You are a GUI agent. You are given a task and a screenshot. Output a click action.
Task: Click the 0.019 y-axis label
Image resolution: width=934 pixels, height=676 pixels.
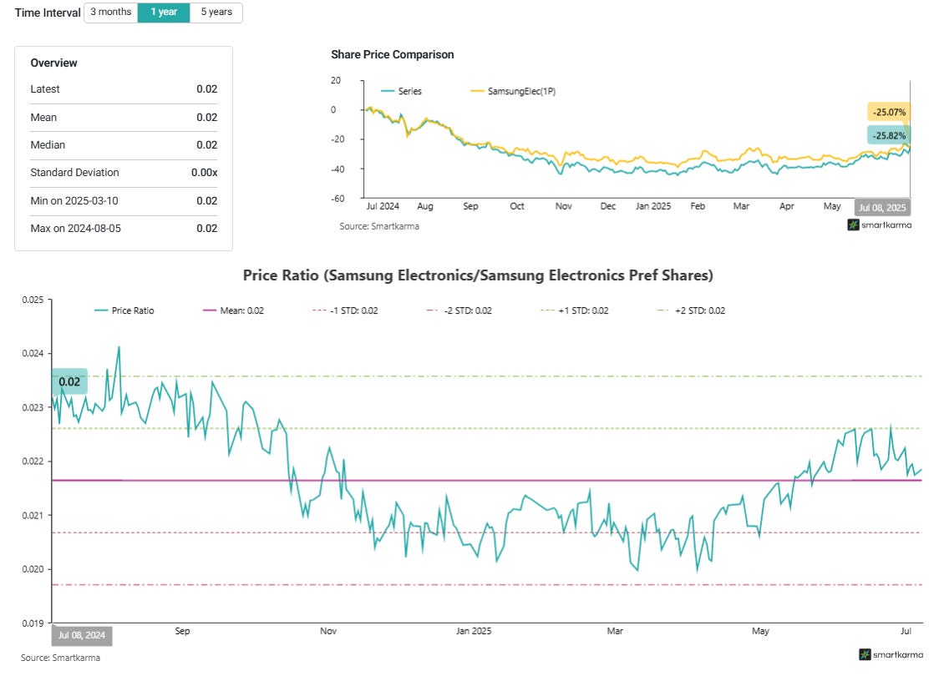pos(33,623)
